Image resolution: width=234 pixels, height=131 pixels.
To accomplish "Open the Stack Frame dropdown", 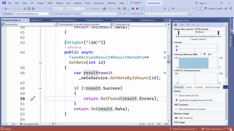I will pyautogui.click(x=166, y=14).
